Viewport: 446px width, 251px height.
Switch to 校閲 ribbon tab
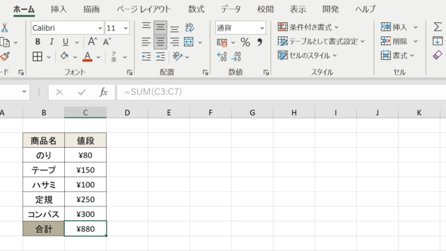(266, 9)
